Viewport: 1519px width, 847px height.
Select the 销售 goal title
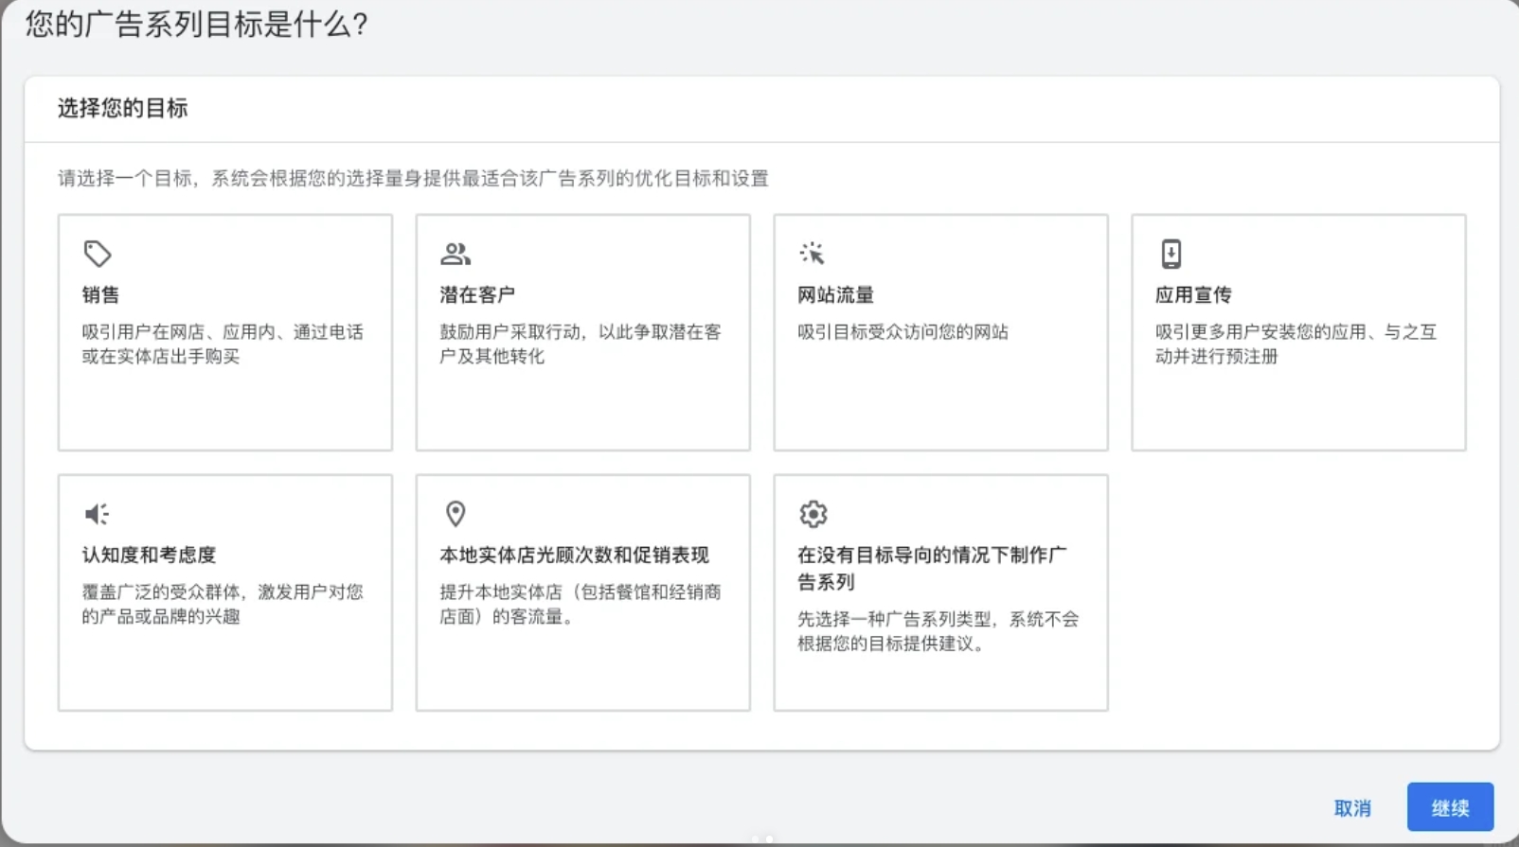click(x=100, y=295)
